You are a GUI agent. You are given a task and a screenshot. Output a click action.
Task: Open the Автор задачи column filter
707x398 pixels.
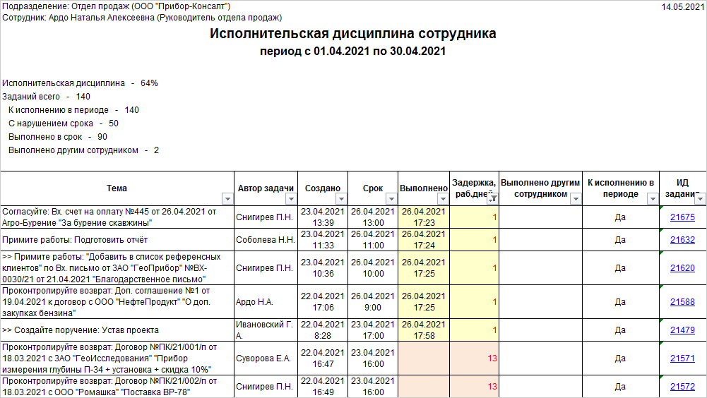(292, 199)
